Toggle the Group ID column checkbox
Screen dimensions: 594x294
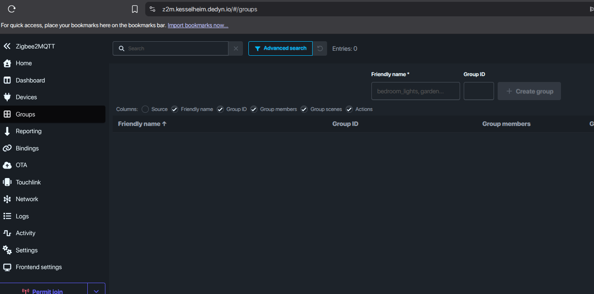click(220, 109)
